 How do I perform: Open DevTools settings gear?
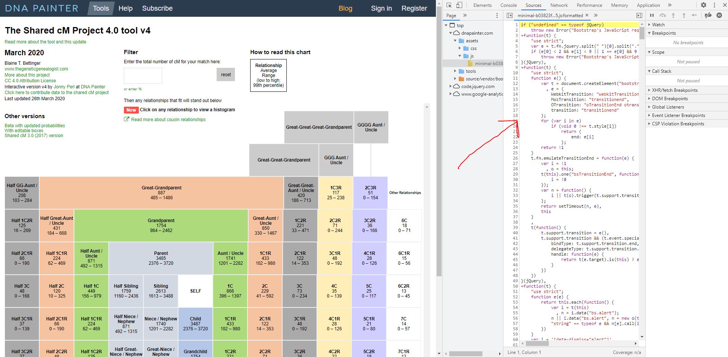(x=704, y=5)
